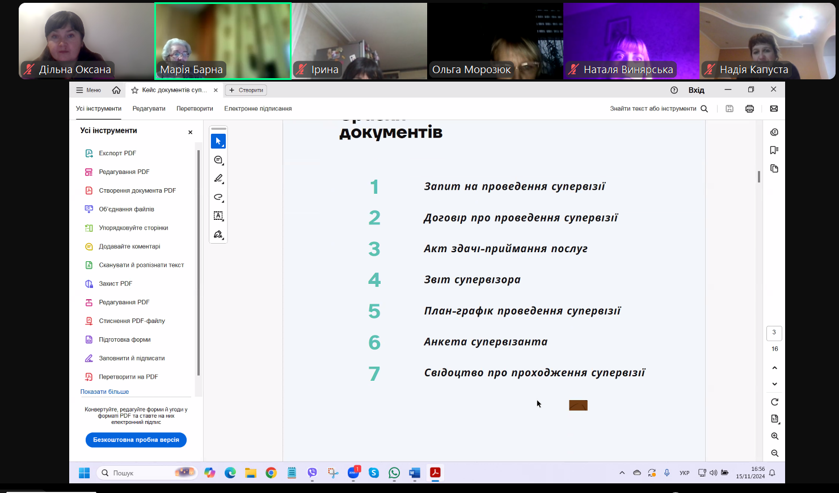Image resolution: width=839 pixels, height=493 pixels.
Task: Click the print document icon
Action: coord(749,109)
